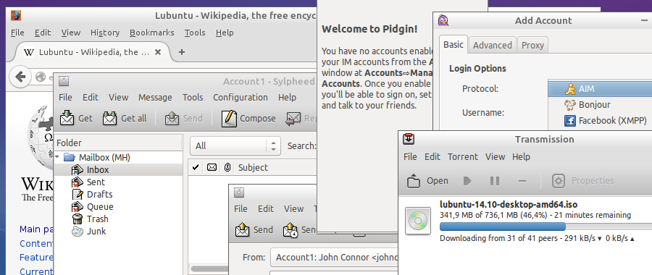The width and height of the screenshot is (652, 275).
Task: Click the Open torrent icon in Transmission
Action: pos(414,181)
